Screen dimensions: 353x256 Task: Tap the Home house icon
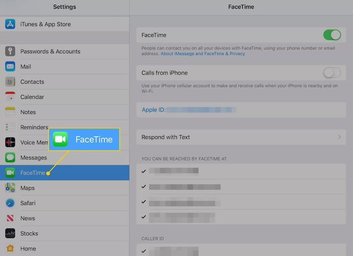pyautogui.click(x=10, y=249)
